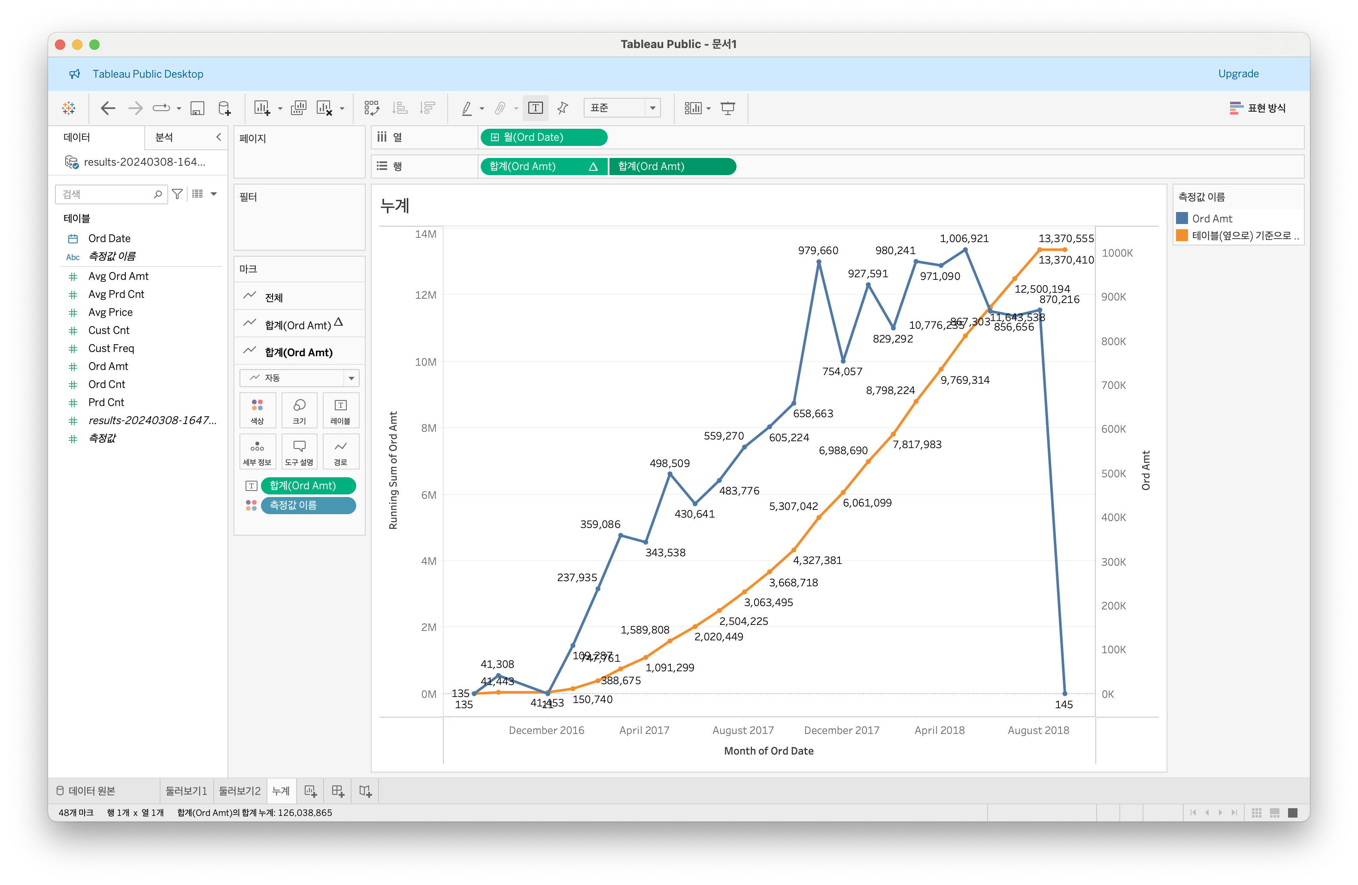Click the presentation mode icon
The image size is (1358, 885).
point(727,109)
